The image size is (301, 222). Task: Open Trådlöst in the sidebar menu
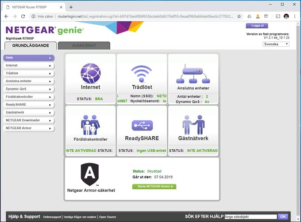tap(29, 73)
